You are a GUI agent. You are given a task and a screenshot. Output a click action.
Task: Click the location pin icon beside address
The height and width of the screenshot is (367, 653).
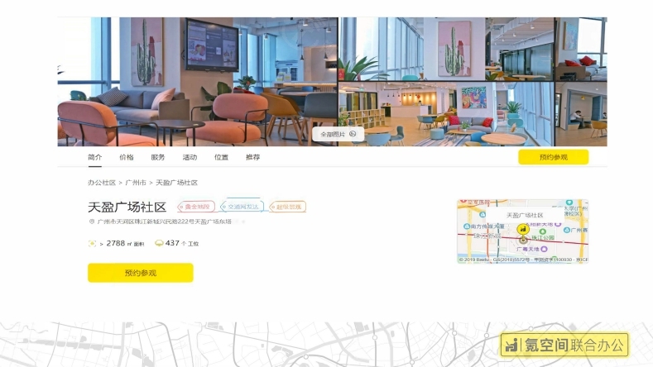click(x=92, y=222)
